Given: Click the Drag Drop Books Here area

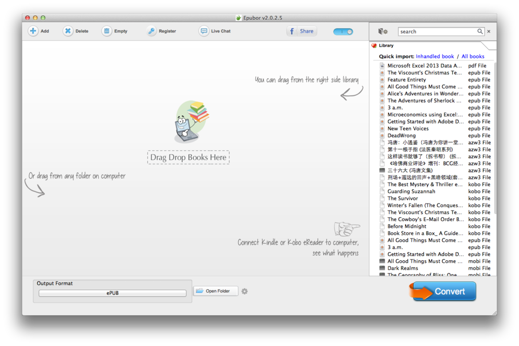Looking at the screenshot, I should 188,157.
